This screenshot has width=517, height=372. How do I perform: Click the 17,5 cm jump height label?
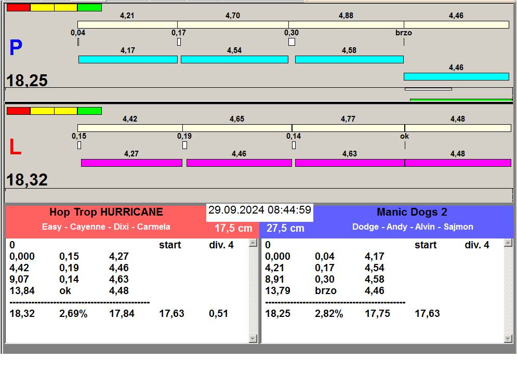pos(233,228)
